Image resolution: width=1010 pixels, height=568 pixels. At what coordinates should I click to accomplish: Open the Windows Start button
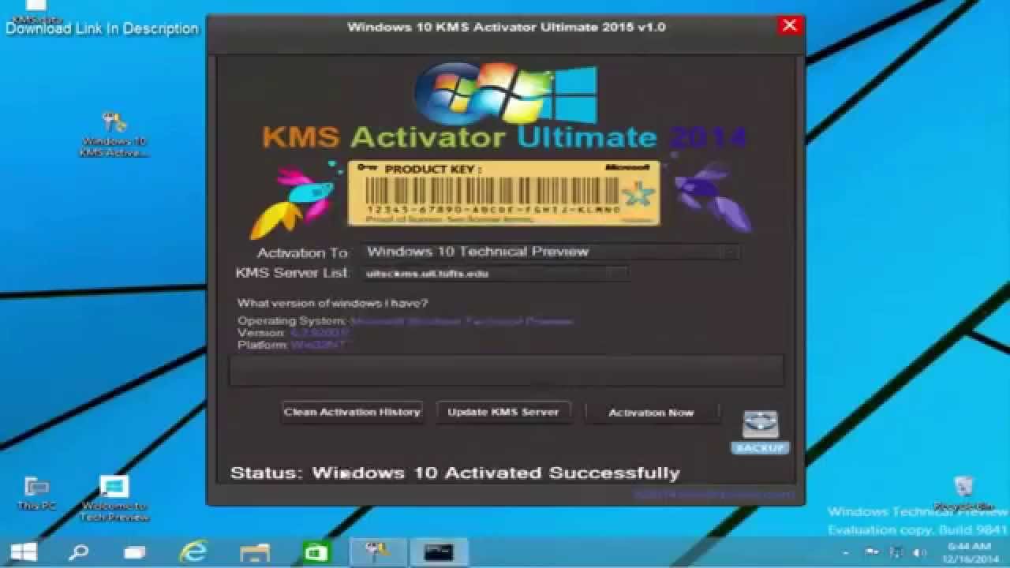point(24,552)
